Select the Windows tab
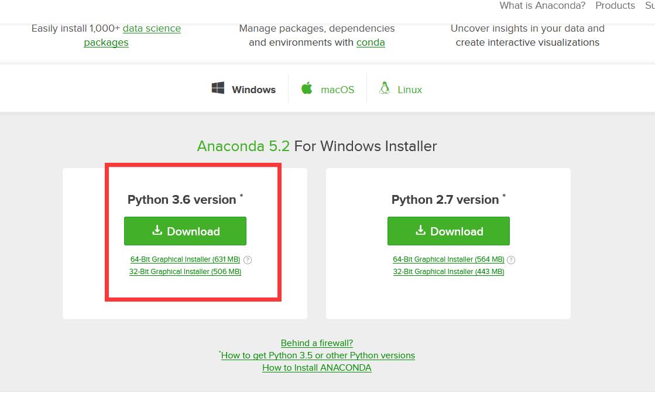Screen dimensions: 655x407 pyautogui.click(x=244, y=90)
